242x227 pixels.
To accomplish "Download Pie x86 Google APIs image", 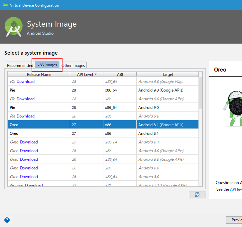I will [x=26, y=99].
